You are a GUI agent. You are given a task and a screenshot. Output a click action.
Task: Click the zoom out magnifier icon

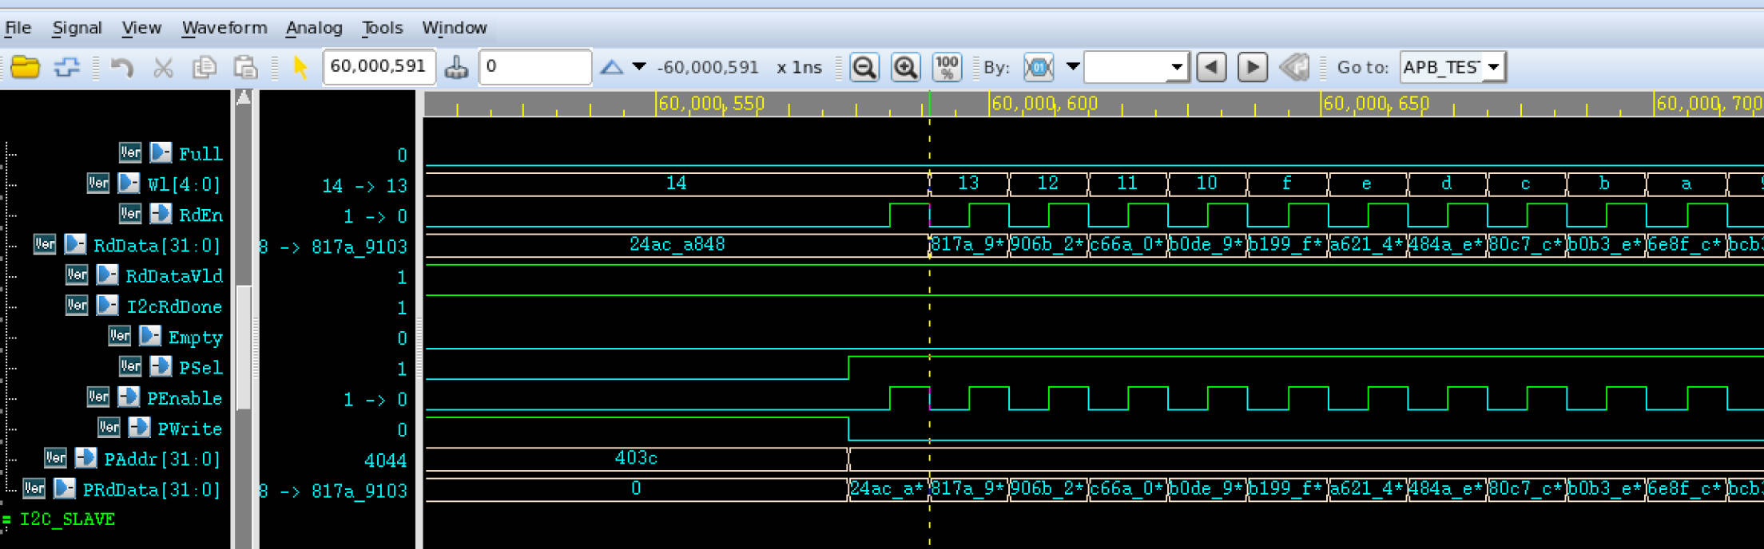(x=864, y=68)
